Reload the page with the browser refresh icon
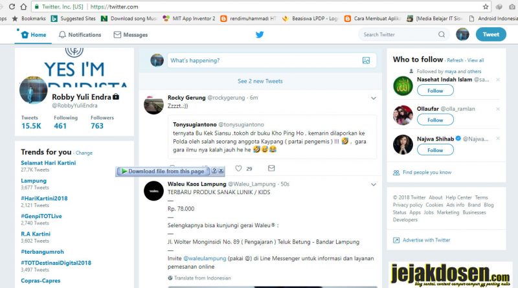This screenshot has height=288, width=518. coord(12,6)
